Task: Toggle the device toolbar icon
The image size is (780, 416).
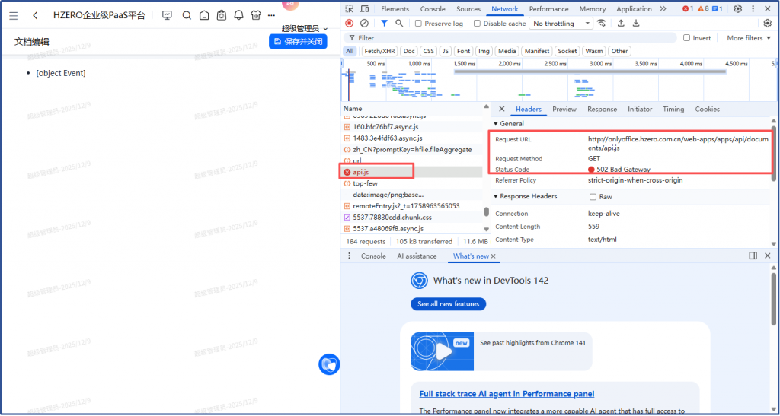Action: pos(364,9)
